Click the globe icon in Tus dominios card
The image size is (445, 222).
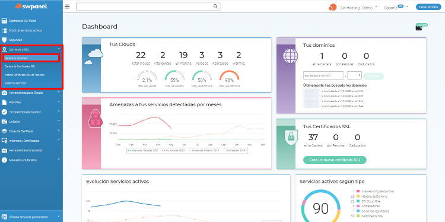click(290, 56)
